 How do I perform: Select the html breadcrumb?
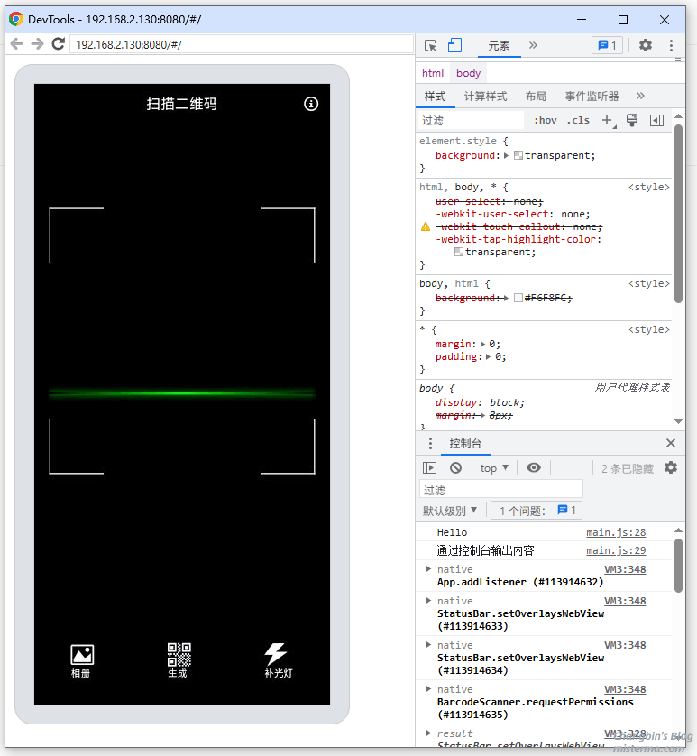433,73
